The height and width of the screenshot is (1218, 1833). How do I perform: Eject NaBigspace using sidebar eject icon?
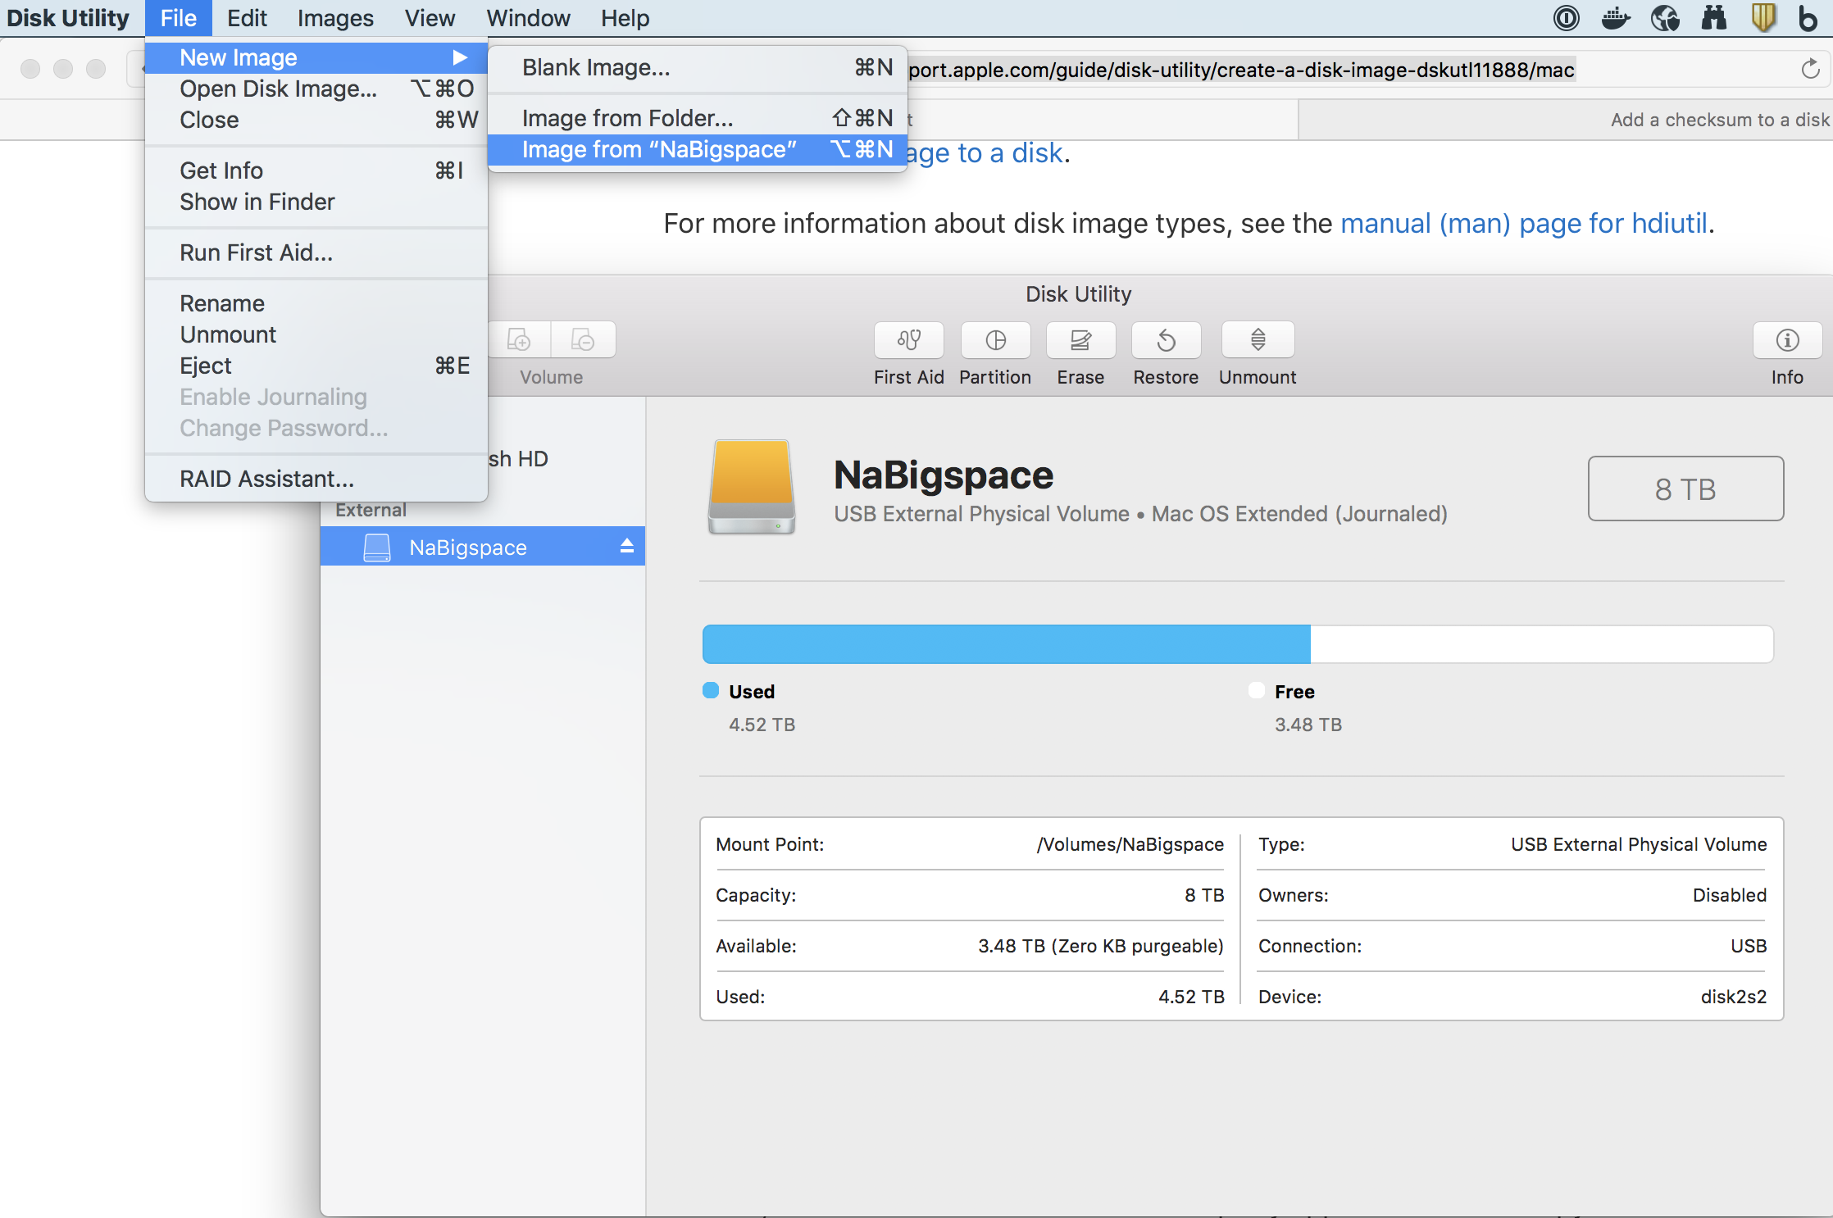click(x=627, y=546)
